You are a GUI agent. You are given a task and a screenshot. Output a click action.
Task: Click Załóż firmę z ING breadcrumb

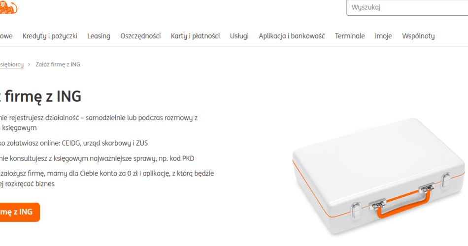58,64
